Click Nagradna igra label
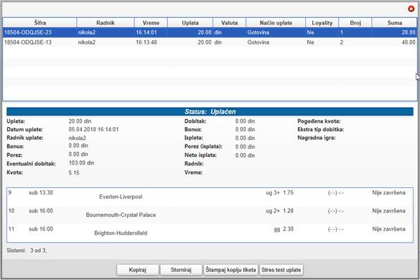The image size is (420, 280). click(317, 138)
